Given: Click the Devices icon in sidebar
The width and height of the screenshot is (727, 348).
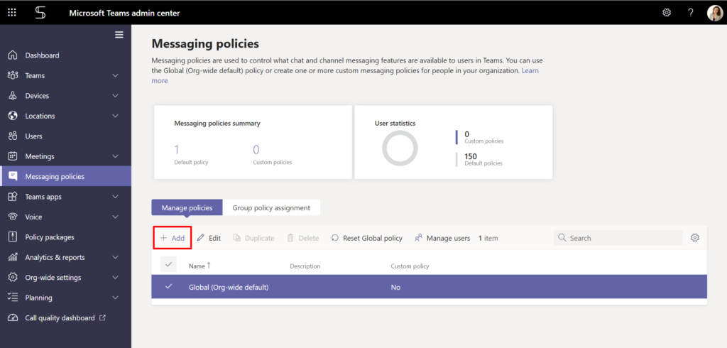Looking at the screenshot, I should click(13, 96).
